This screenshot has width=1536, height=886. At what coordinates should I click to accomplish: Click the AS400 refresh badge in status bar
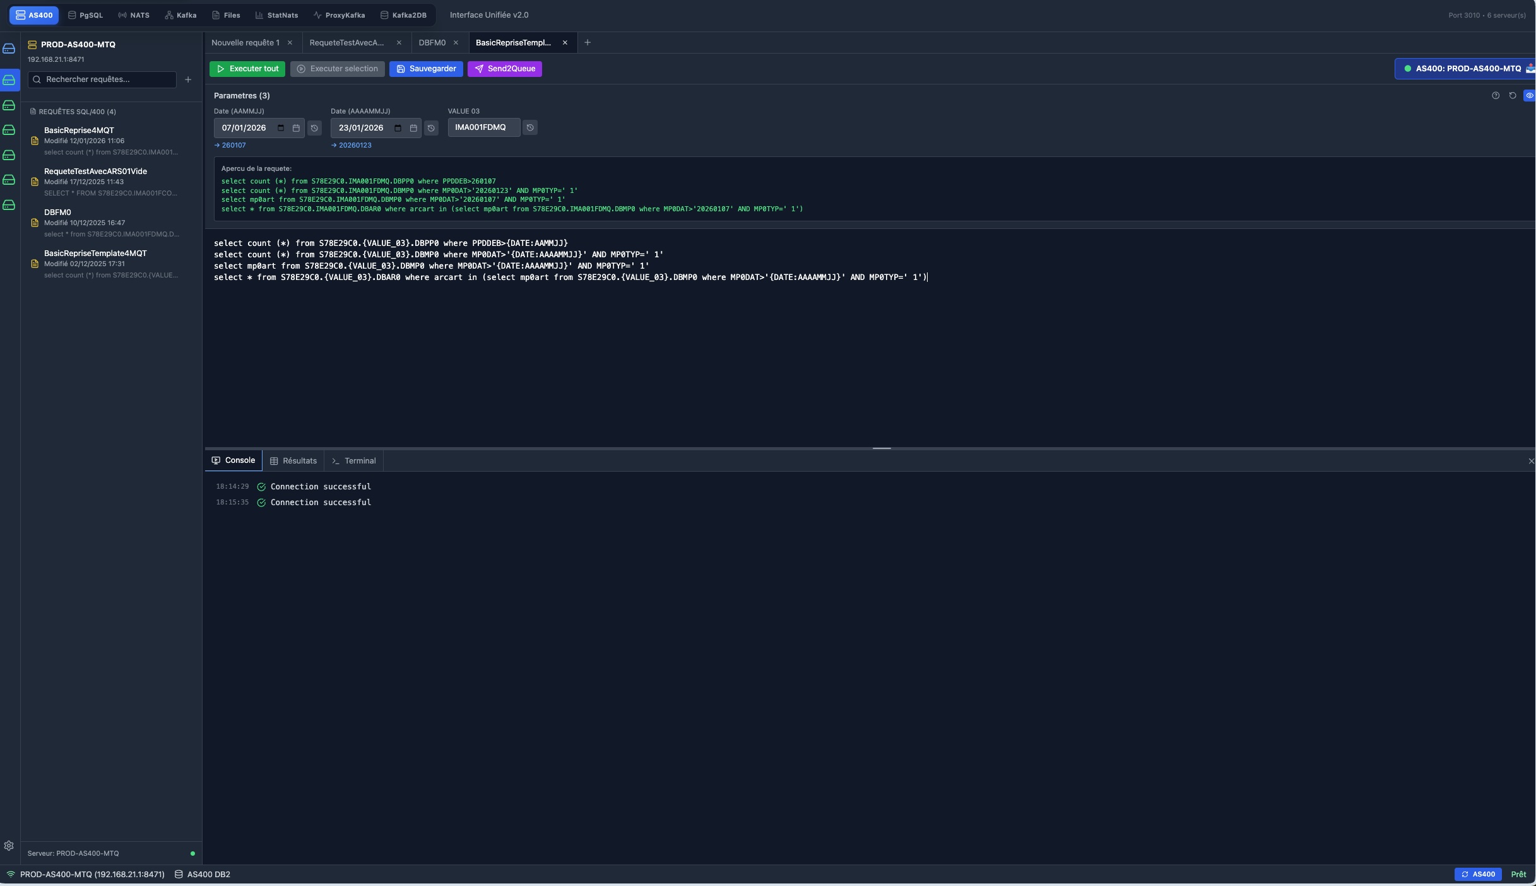[1477, 874]
